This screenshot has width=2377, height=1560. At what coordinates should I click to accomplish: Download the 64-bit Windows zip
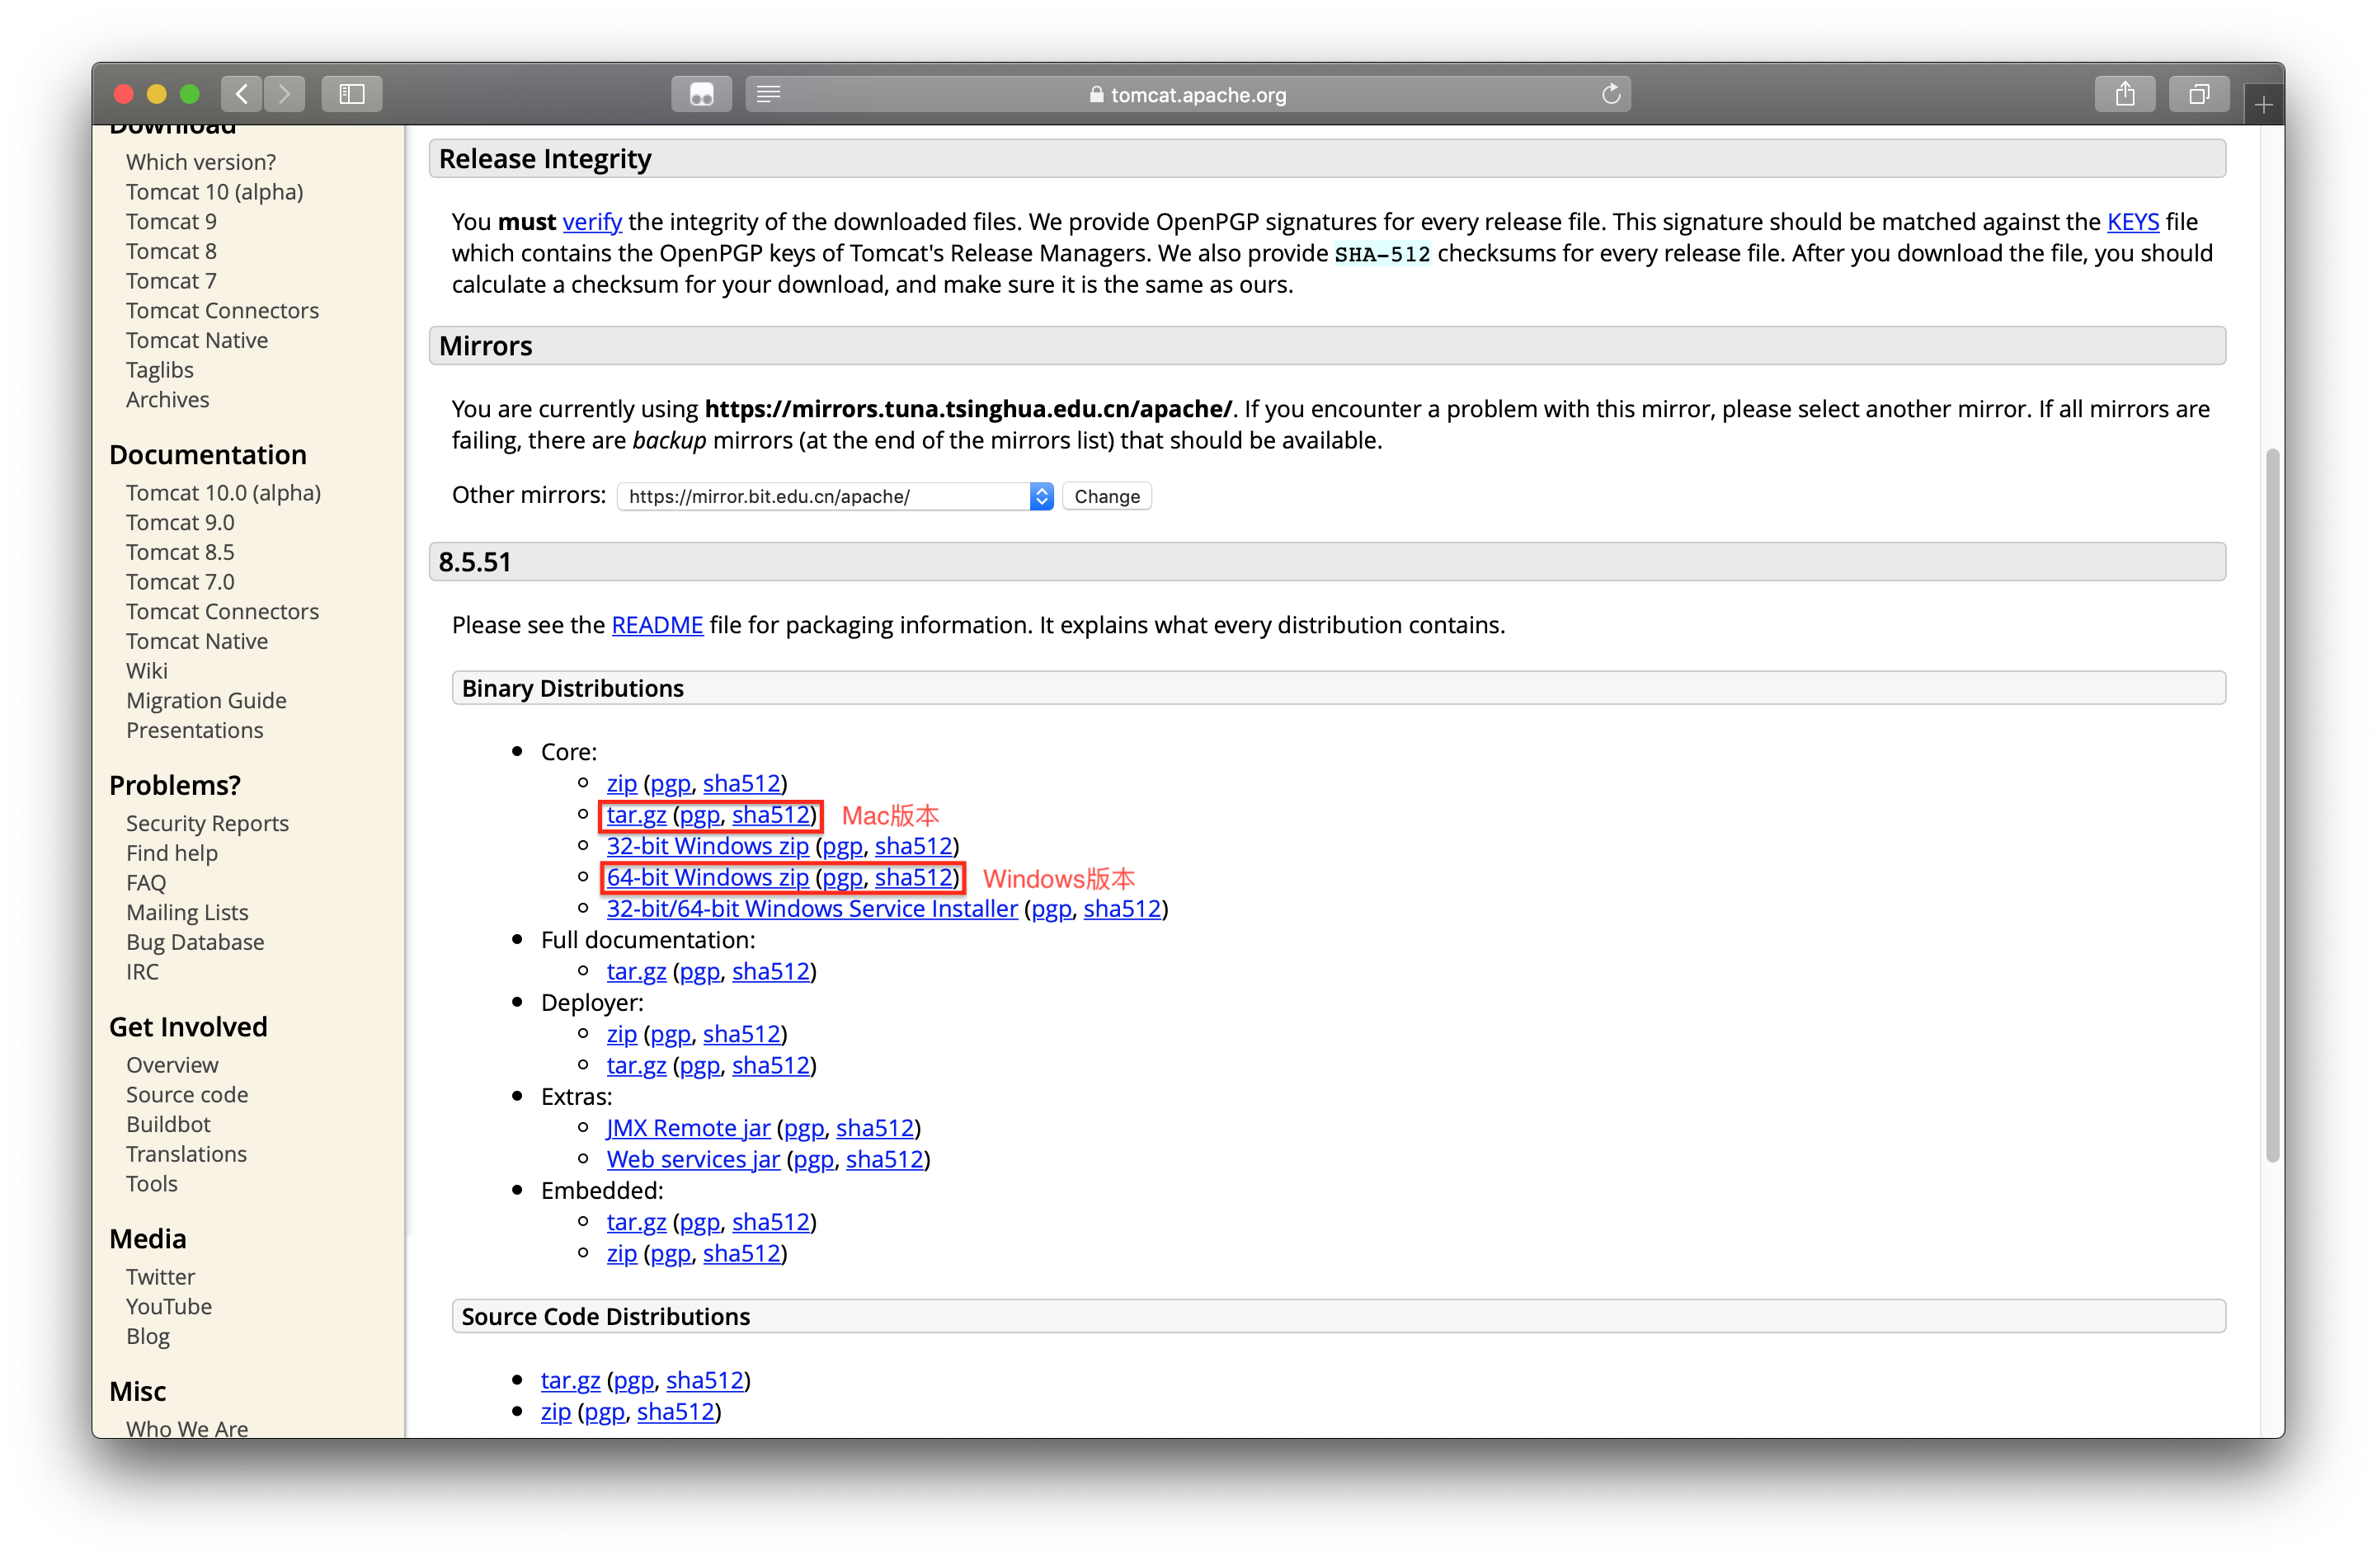coord(707,876)
